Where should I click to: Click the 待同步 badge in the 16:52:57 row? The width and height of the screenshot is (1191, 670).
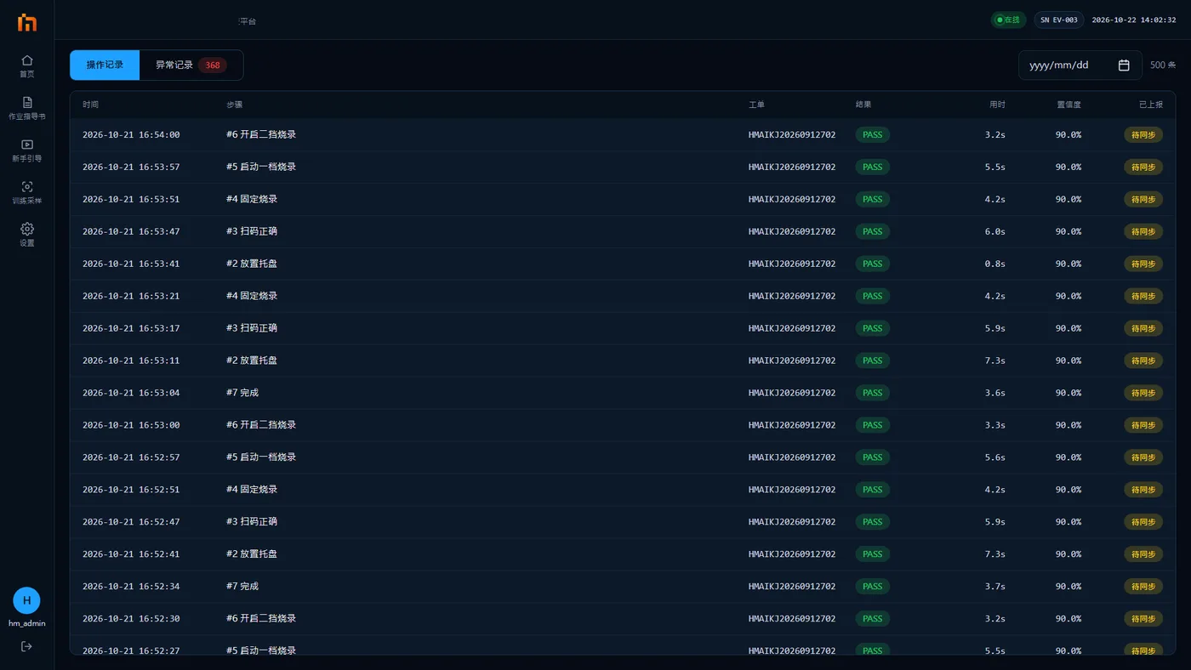(1143, 457)
